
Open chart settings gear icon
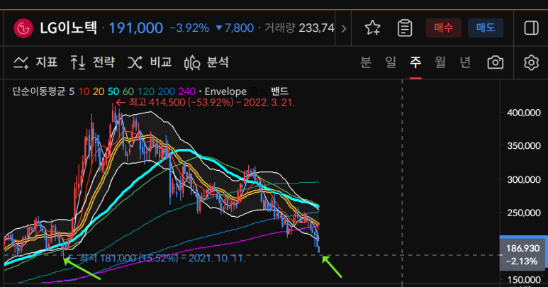[531, 62]
